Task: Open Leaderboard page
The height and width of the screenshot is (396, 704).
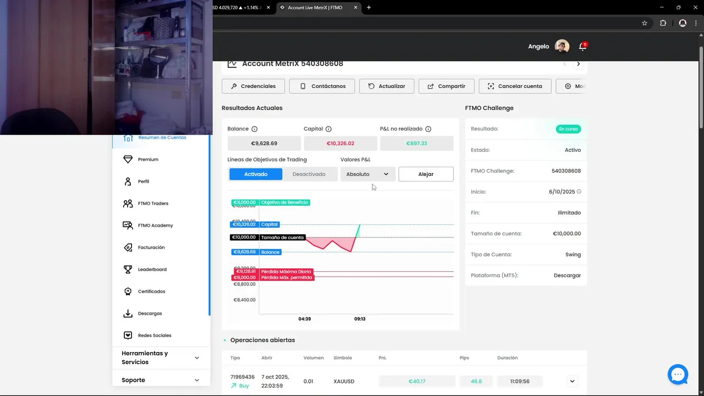Action: point(152,269)
